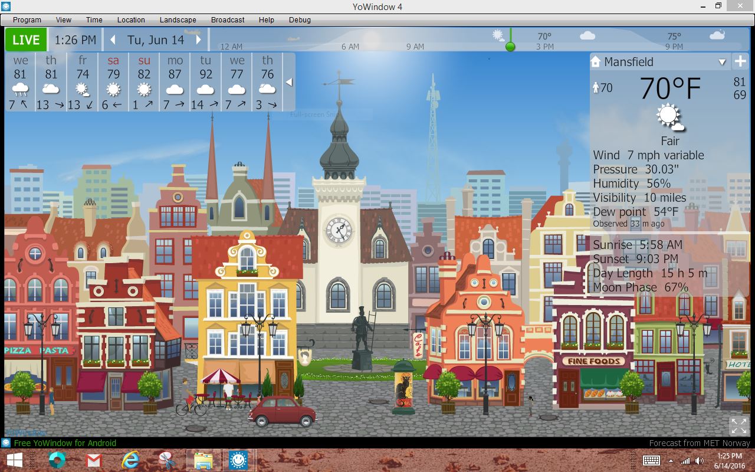The image size is (755, 472).
Task: Expand the Mansfield location dropdown
Action: pyautogui.click(x=722, y=62)
